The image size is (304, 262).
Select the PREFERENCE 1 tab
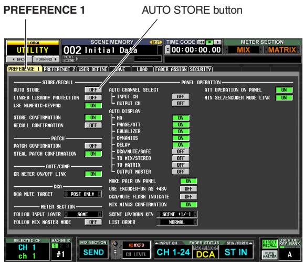25,69
